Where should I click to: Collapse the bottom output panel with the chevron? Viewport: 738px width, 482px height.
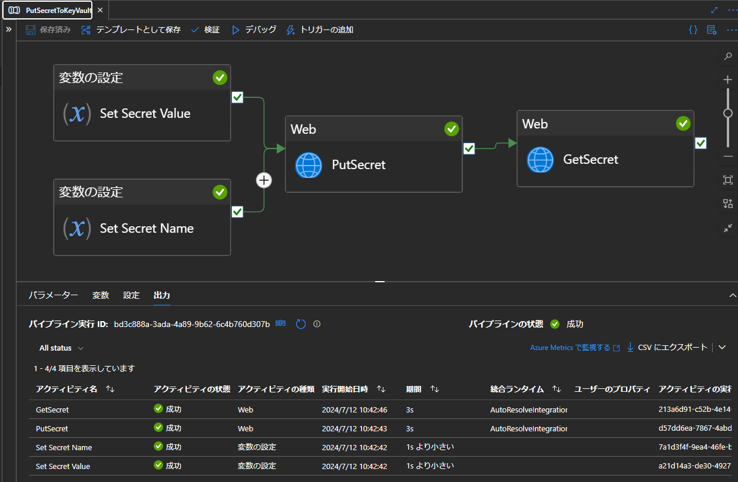[732, 295]
